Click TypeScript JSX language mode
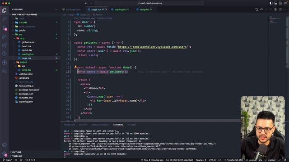Image resolution: width=289 pixels, height=162 pixels. 235,160
